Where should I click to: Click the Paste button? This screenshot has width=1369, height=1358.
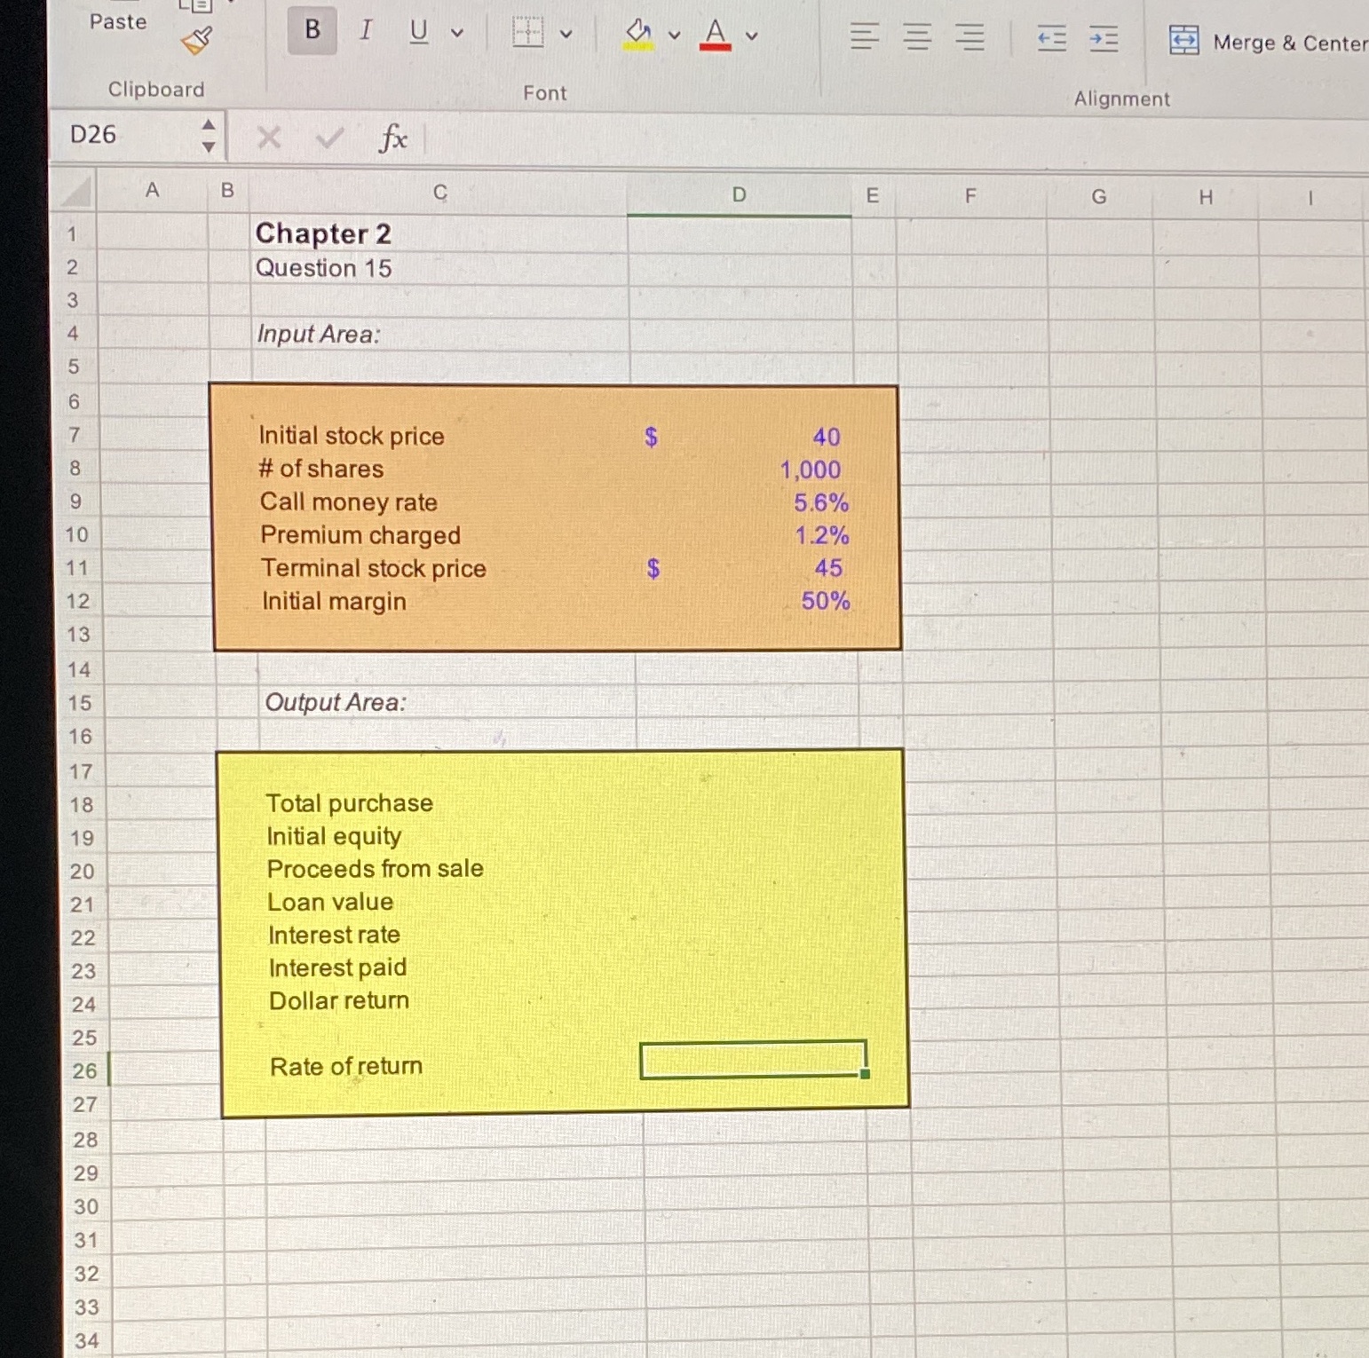(118, 22)
